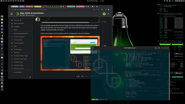Open the Release Team link
This screenshot has height=104, width=185.
click(18, 62)
